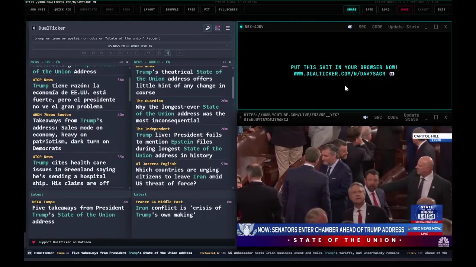Click ADD UNIT in top bar

pos(38,9)
